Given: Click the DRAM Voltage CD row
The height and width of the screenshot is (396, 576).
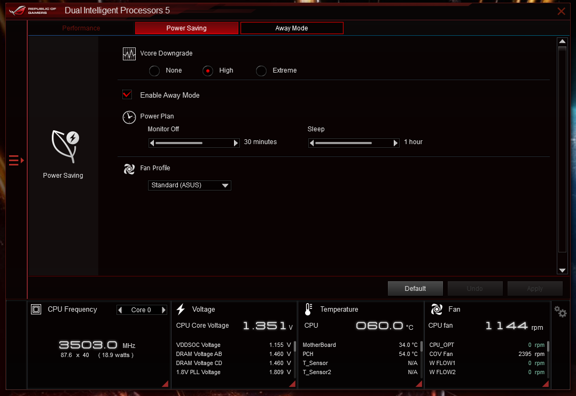Looking at the screenshot, I should pos(233,363).
